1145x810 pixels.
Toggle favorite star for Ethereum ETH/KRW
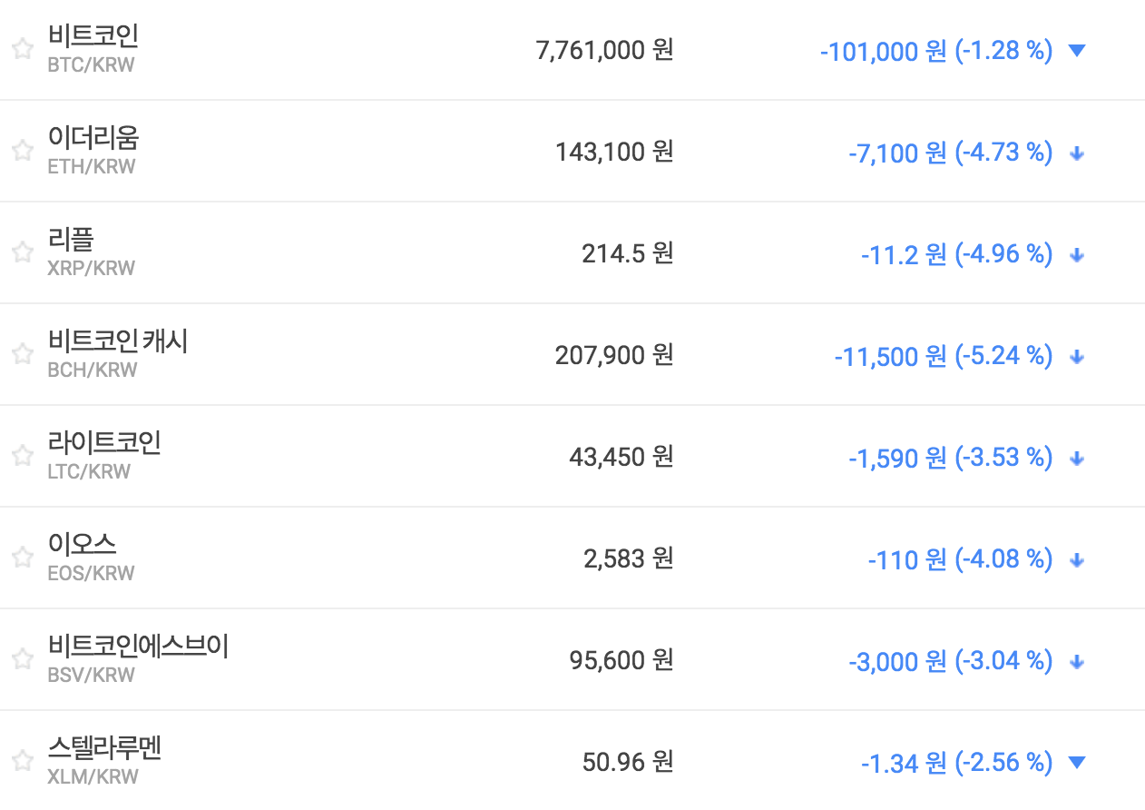click(x=23, y=152)
